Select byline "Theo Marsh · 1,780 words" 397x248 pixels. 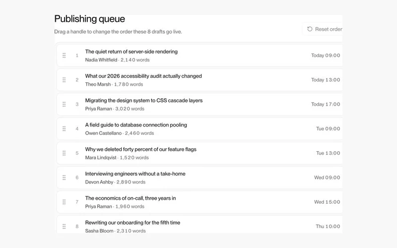114,84
